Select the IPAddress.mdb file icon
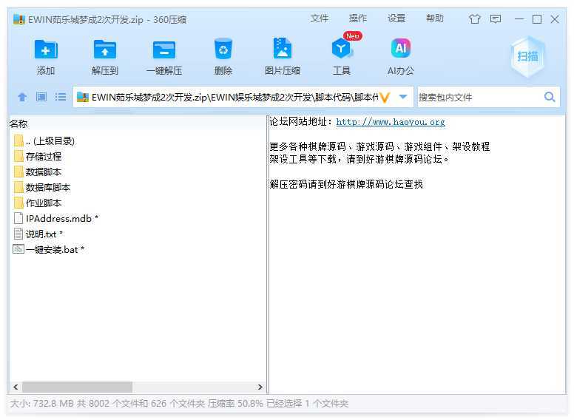Screen dimensions: 574x420 coord(18,218)
